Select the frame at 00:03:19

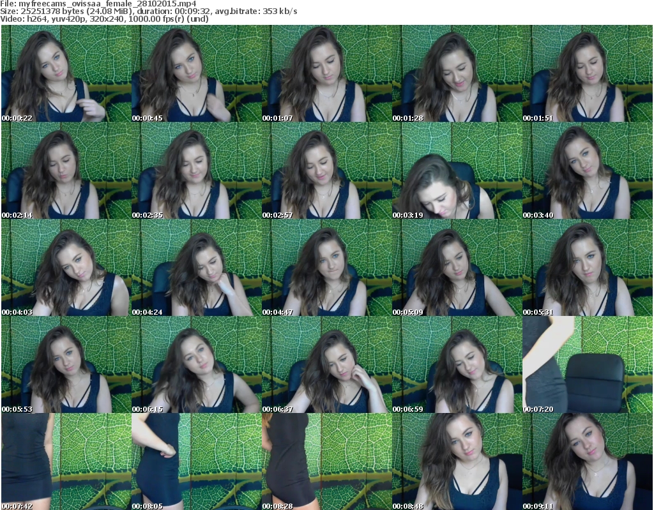tap(457, 170)
